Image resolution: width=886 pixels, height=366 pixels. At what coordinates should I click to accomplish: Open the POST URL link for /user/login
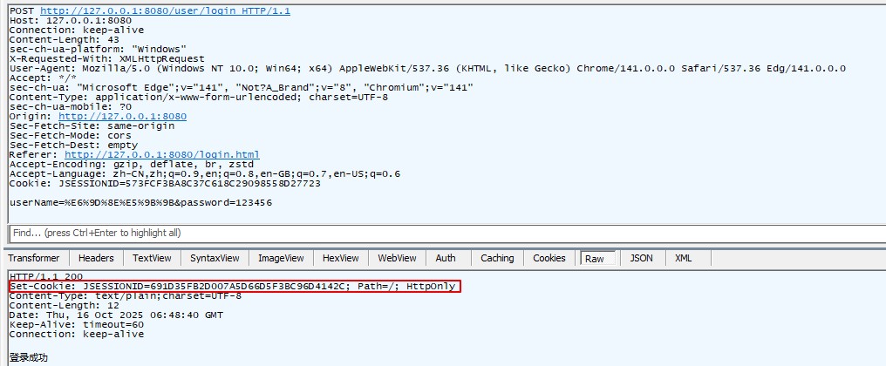165,10
